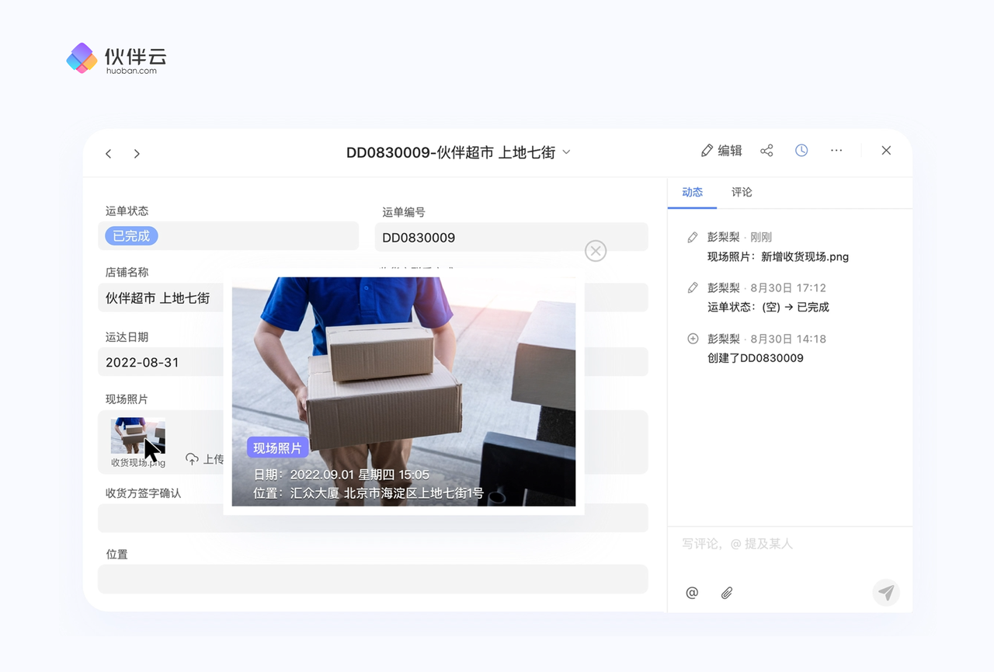The image size is (994, 672).
Task: Click the attachment paperclip icon
Action: tap(727, 593)
